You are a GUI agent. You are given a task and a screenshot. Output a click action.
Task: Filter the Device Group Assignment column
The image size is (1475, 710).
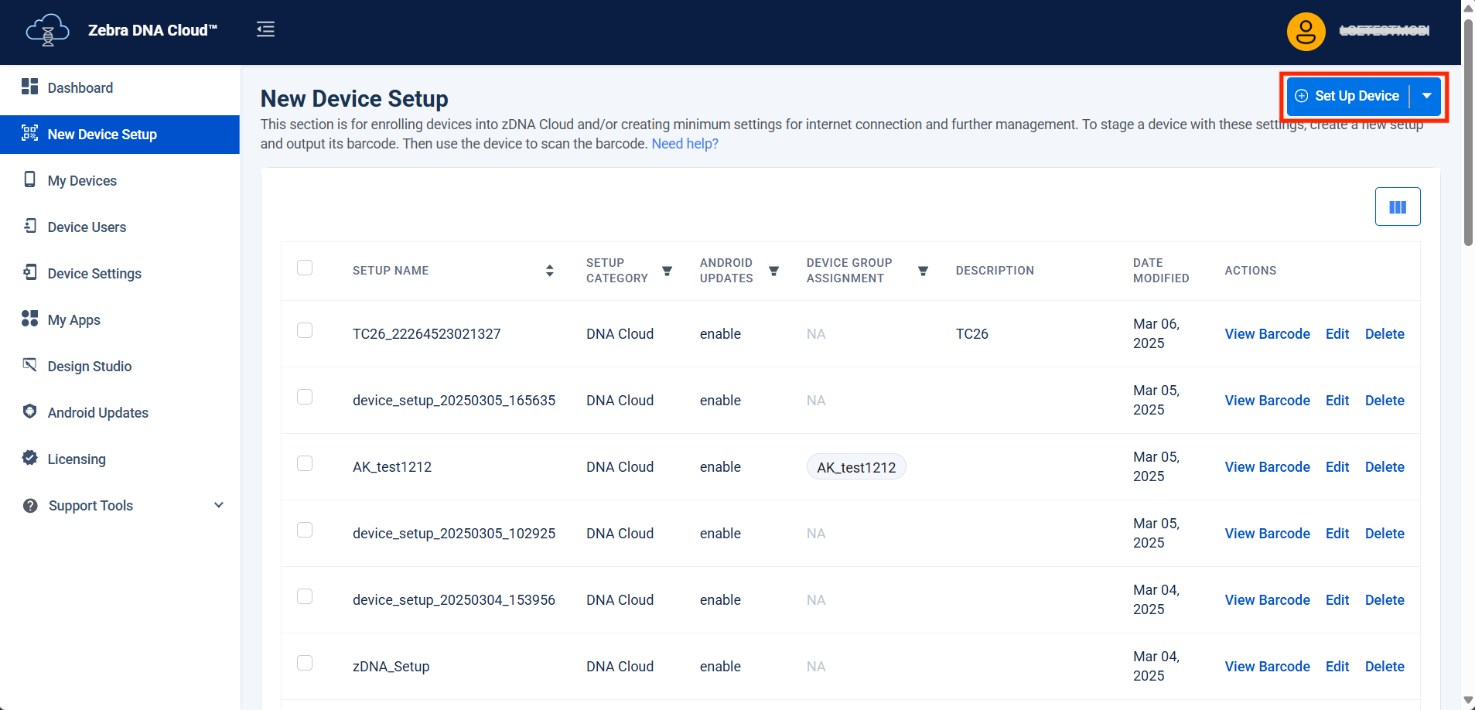coord(923,271)
